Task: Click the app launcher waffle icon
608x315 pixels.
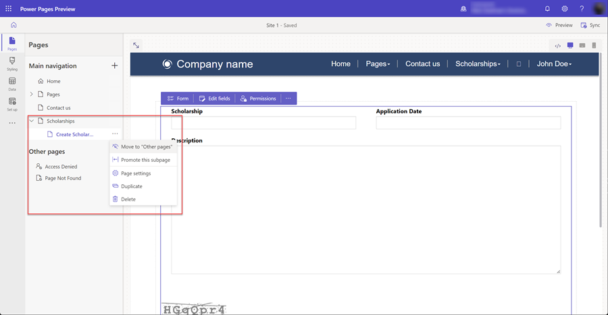Action: coord(9,9)
